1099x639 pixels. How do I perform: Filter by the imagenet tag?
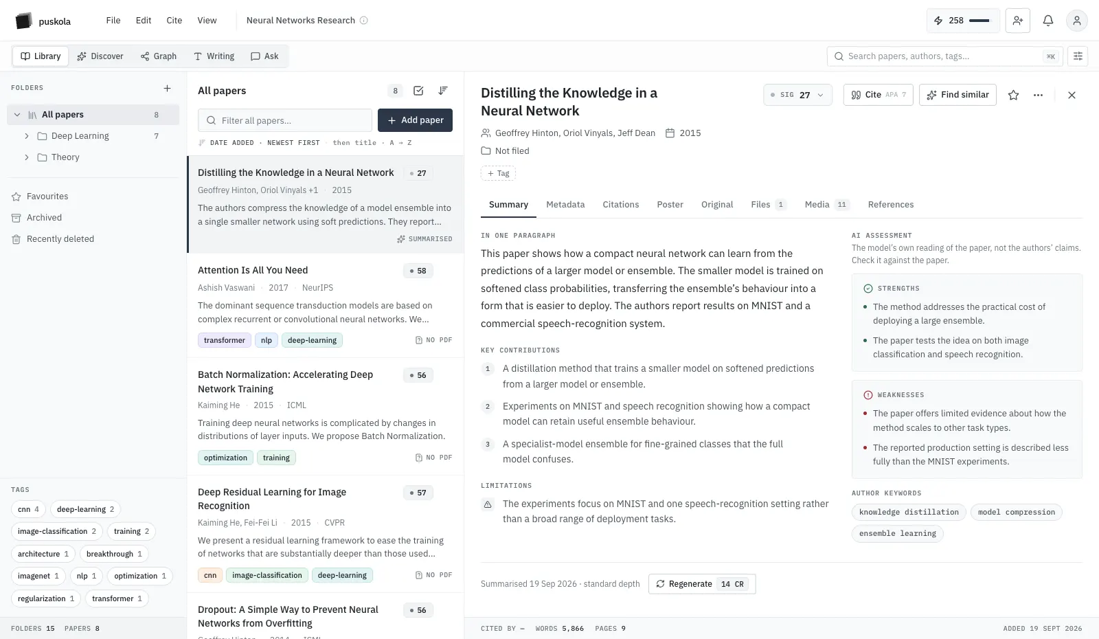point(38,576)
